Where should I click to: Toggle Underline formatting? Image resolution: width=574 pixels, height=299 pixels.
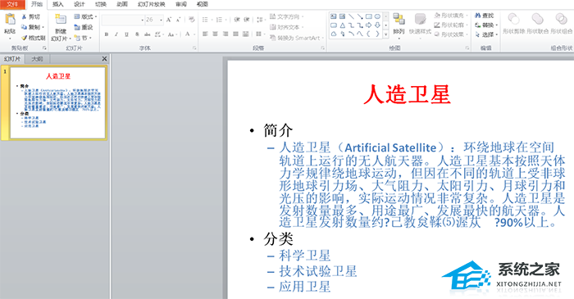[x=126, y=34]
